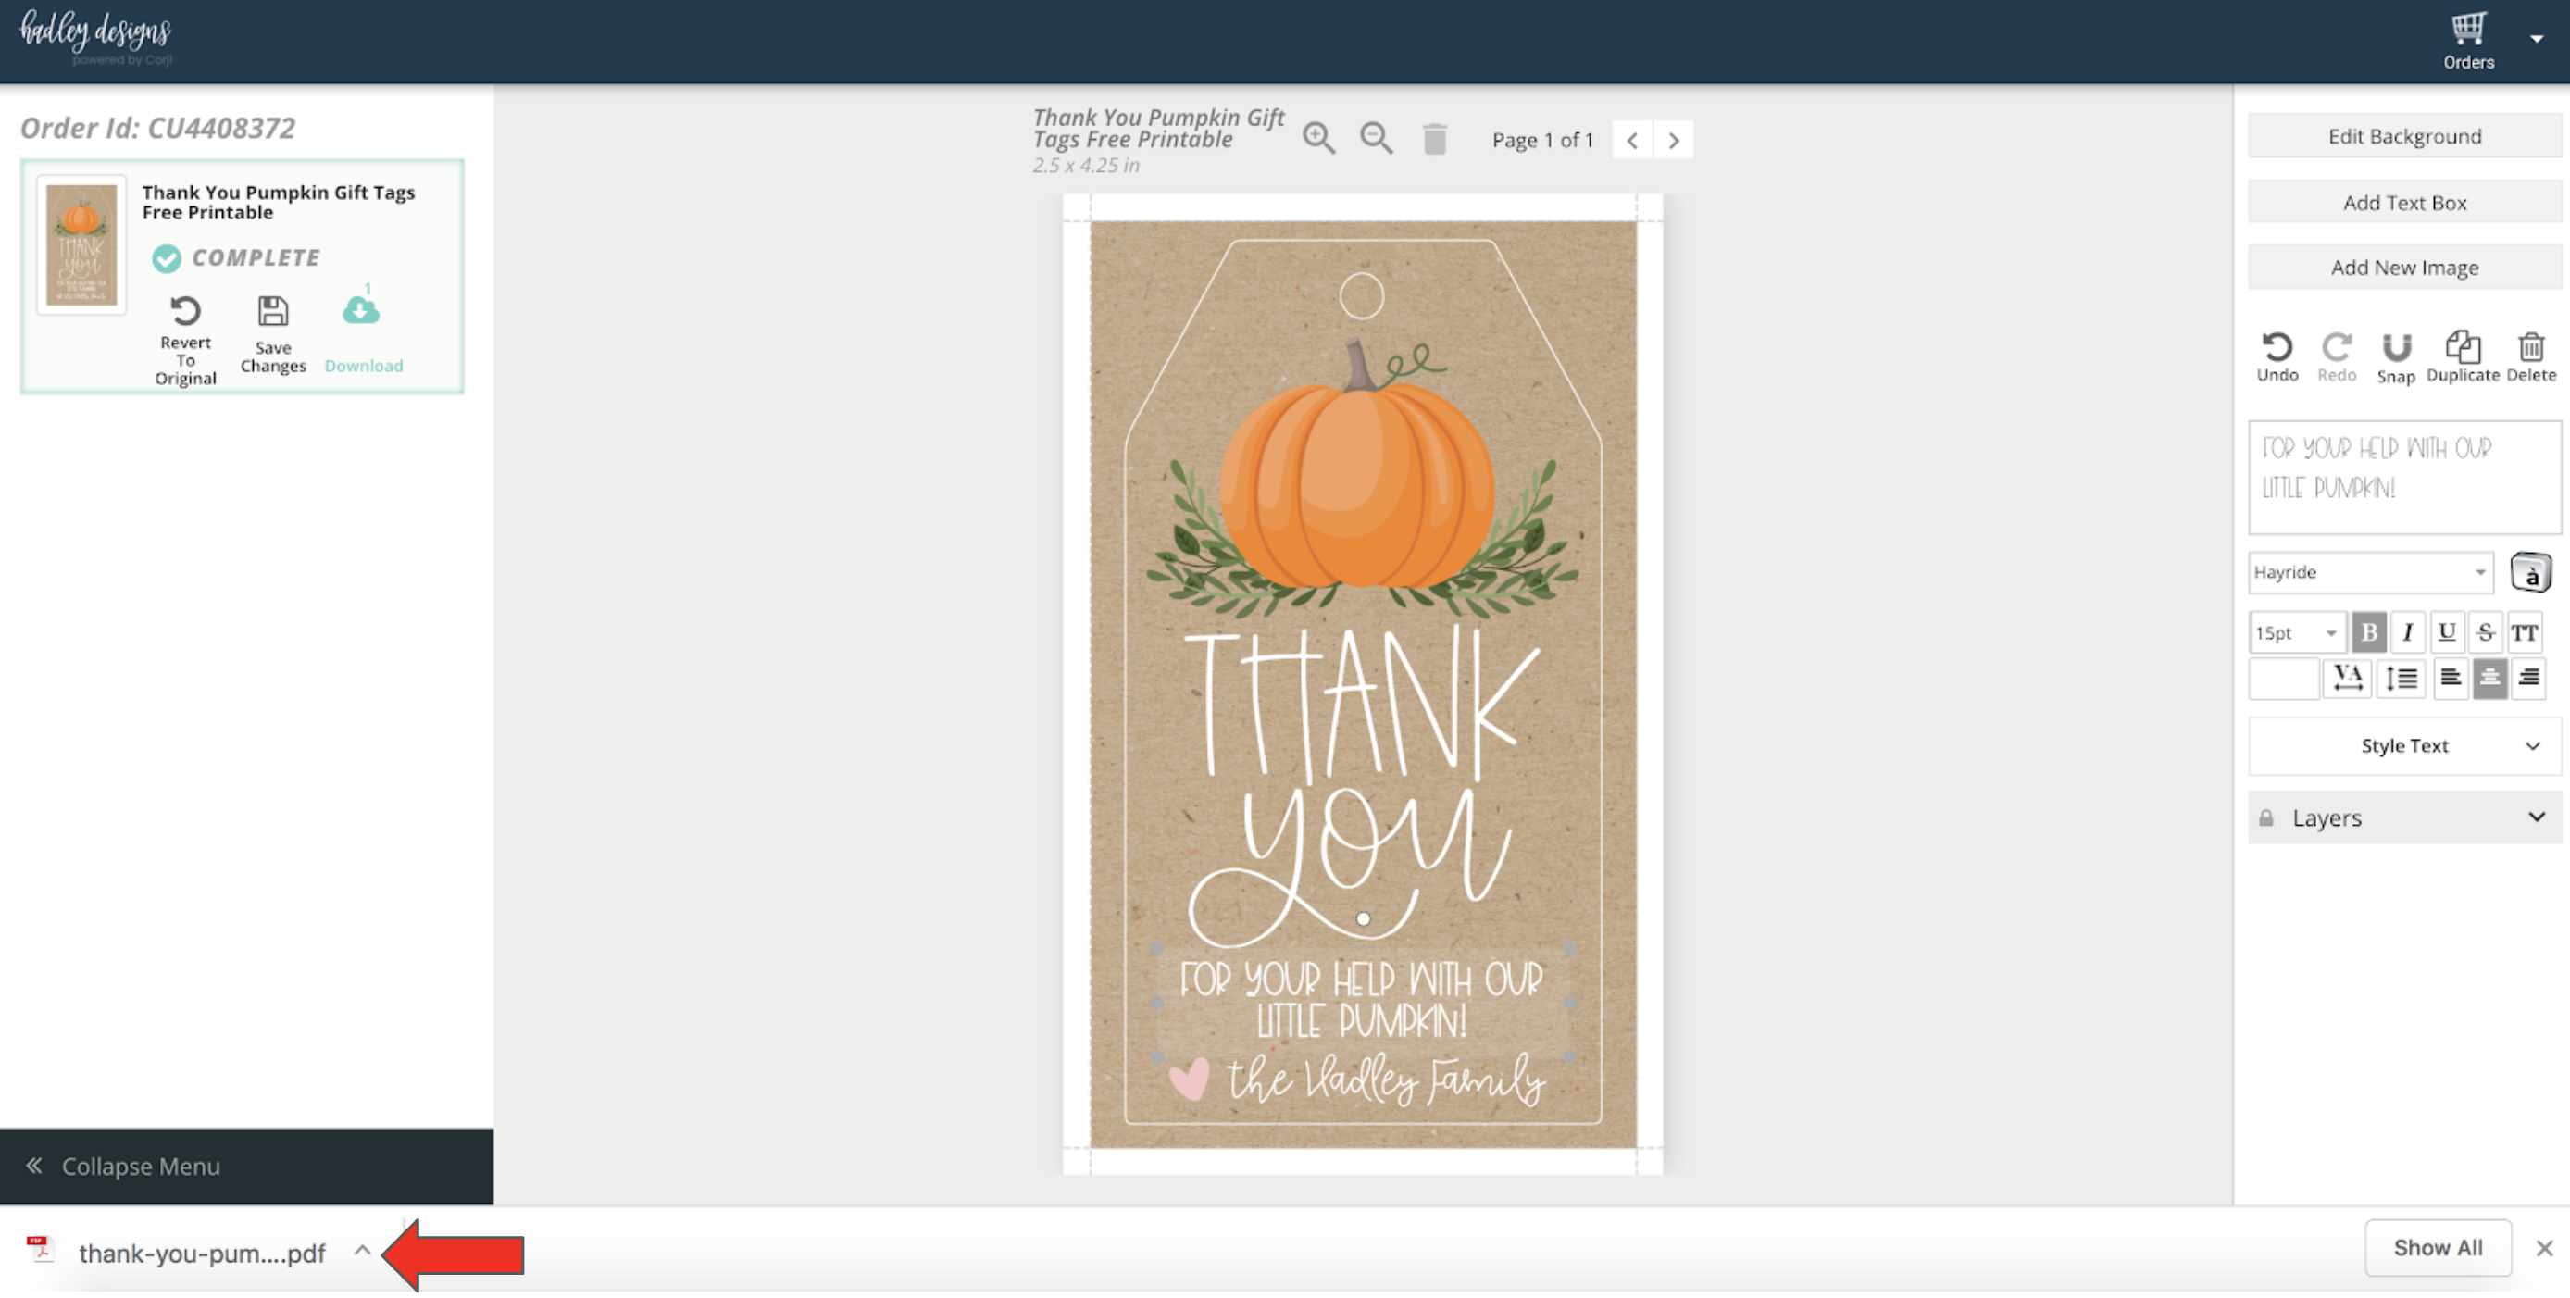Open the text color swatch box
This screenshot has width=2570, height=1298.
click(x=2283, y=680)
